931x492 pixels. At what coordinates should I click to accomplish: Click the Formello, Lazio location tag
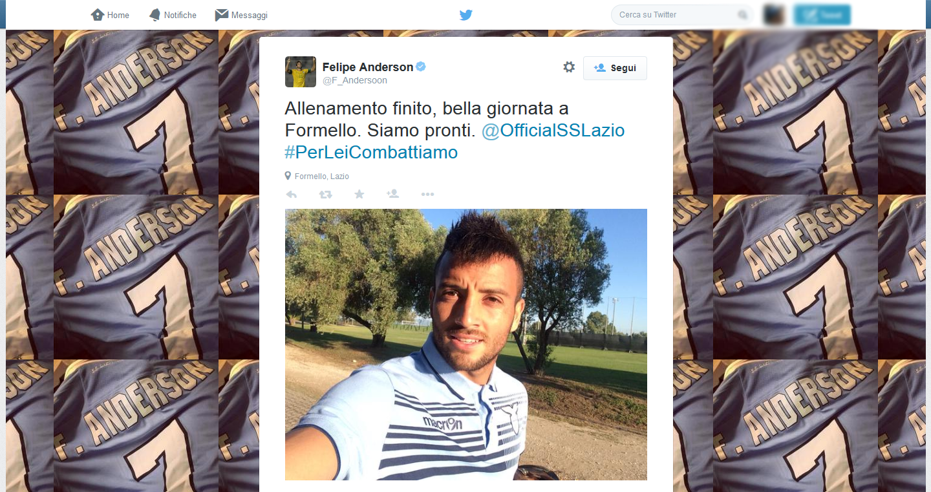pyautogui.click(x=317, y=176)
